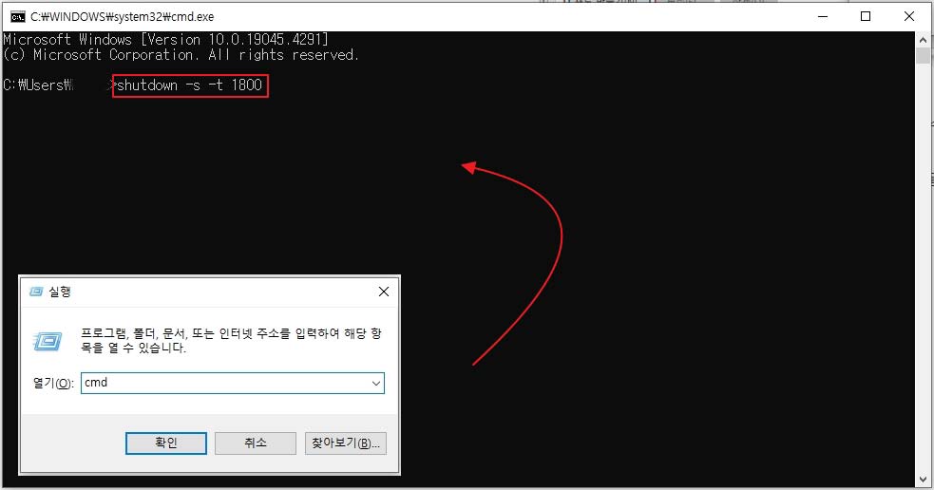Click the 실행 dialog title text
The height and width of the screenshot is (490, 934).
click(x=60, y=292)
